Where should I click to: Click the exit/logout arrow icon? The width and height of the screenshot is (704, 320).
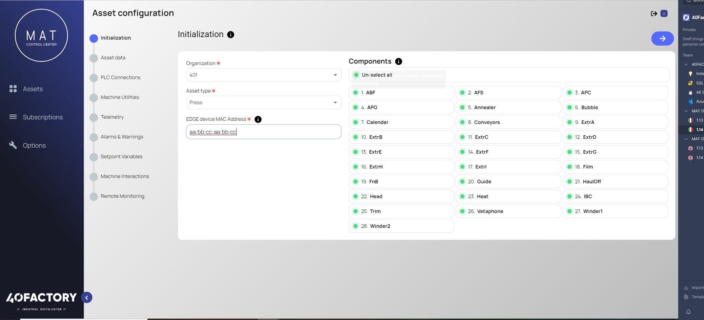[654, 13]
